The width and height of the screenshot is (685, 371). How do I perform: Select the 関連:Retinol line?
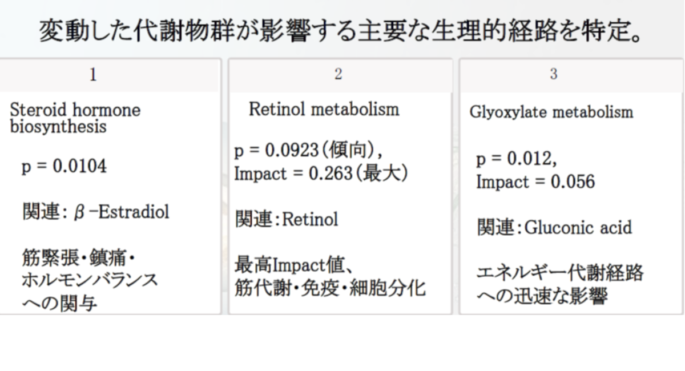(x=287, y=219)
